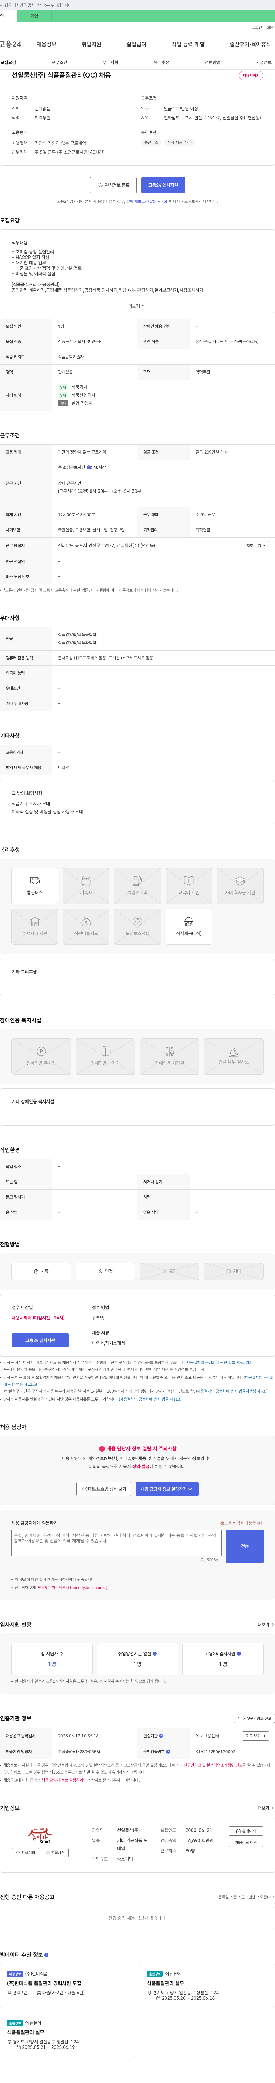Click the 거짓구인광고 신고 button
This screenshot has width=275, height=2083.
coord(254,1718)
